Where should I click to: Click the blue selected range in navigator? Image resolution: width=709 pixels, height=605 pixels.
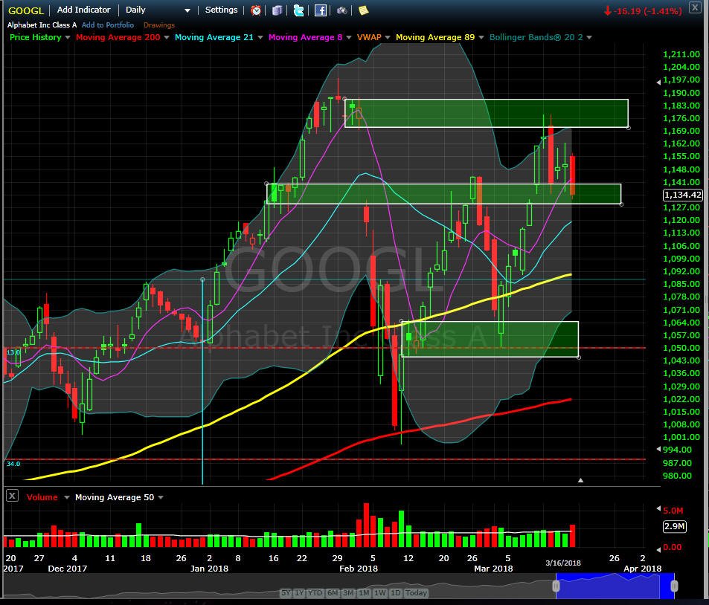615,586
